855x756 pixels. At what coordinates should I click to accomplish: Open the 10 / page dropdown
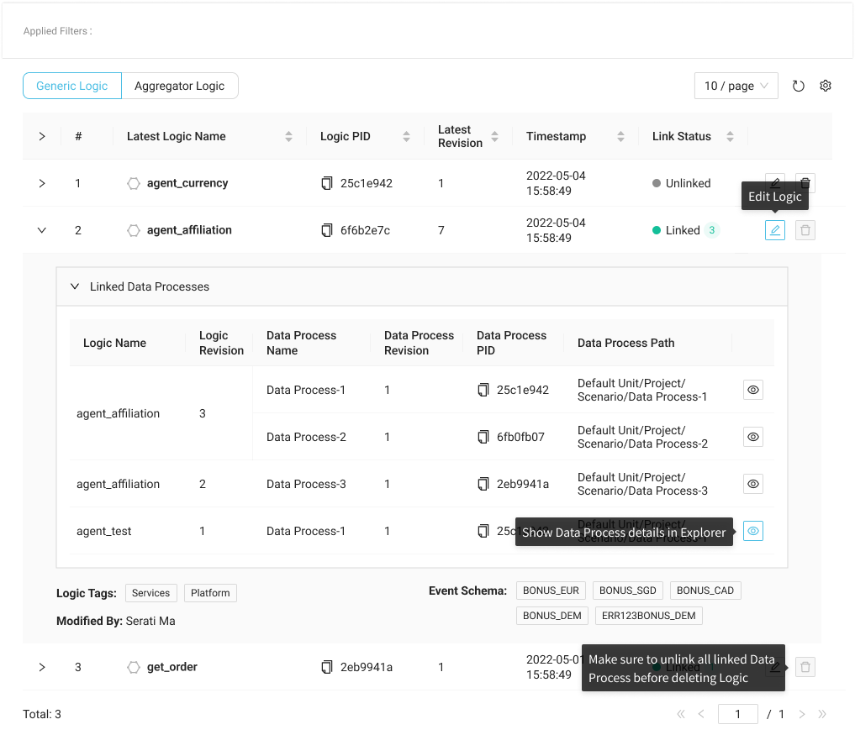(736, 86)
